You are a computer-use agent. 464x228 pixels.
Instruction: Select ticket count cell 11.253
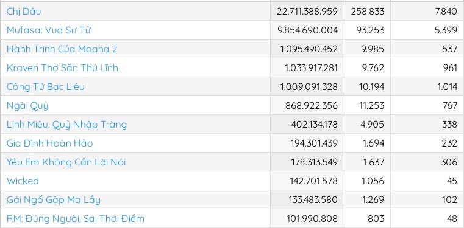(x=368, y=106)
